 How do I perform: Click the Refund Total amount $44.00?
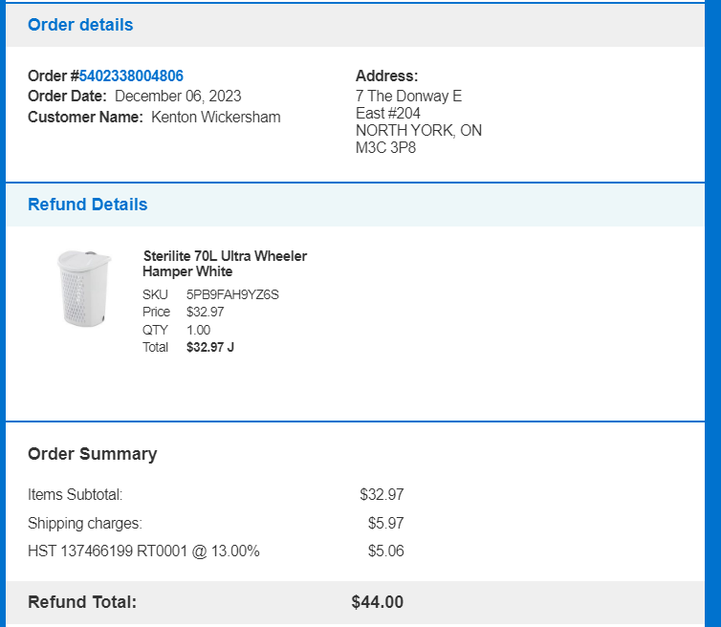coord(377,602)
